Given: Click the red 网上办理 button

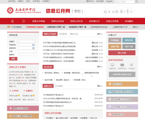Looking at the screenshot, I should (122, 53).
